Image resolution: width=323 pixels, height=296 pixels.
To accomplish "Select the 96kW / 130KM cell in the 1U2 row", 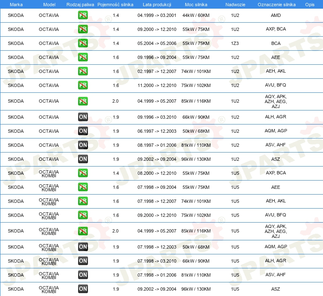I will 196,159.
